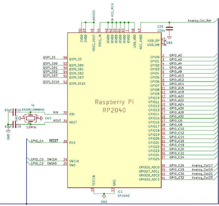Screen dimensions: 219x206
Task: Select the GPIO_C4 net label
Action: pos(37,141)
